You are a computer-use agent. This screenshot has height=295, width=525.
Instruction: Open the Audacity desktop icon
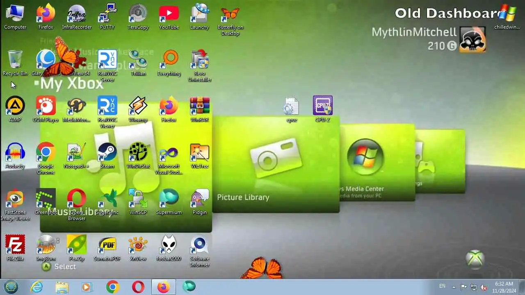click(15, 156)
